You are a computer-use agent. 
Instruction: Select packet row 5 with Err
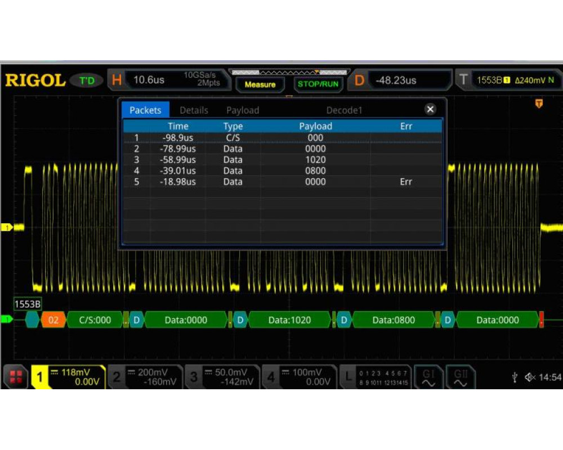click(281, 182)
